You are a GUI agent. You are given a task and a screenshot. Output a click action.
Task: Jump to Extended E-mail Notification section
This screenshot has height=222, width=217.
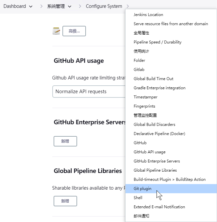coord(159,207)
